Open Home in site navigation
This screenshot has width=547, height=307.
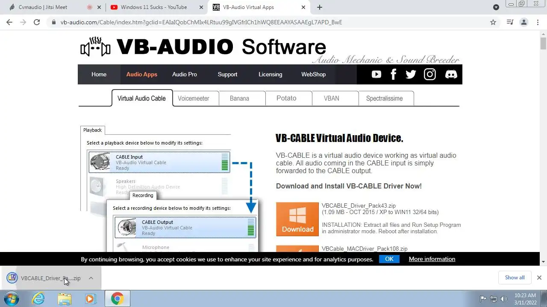pos(99,74)
